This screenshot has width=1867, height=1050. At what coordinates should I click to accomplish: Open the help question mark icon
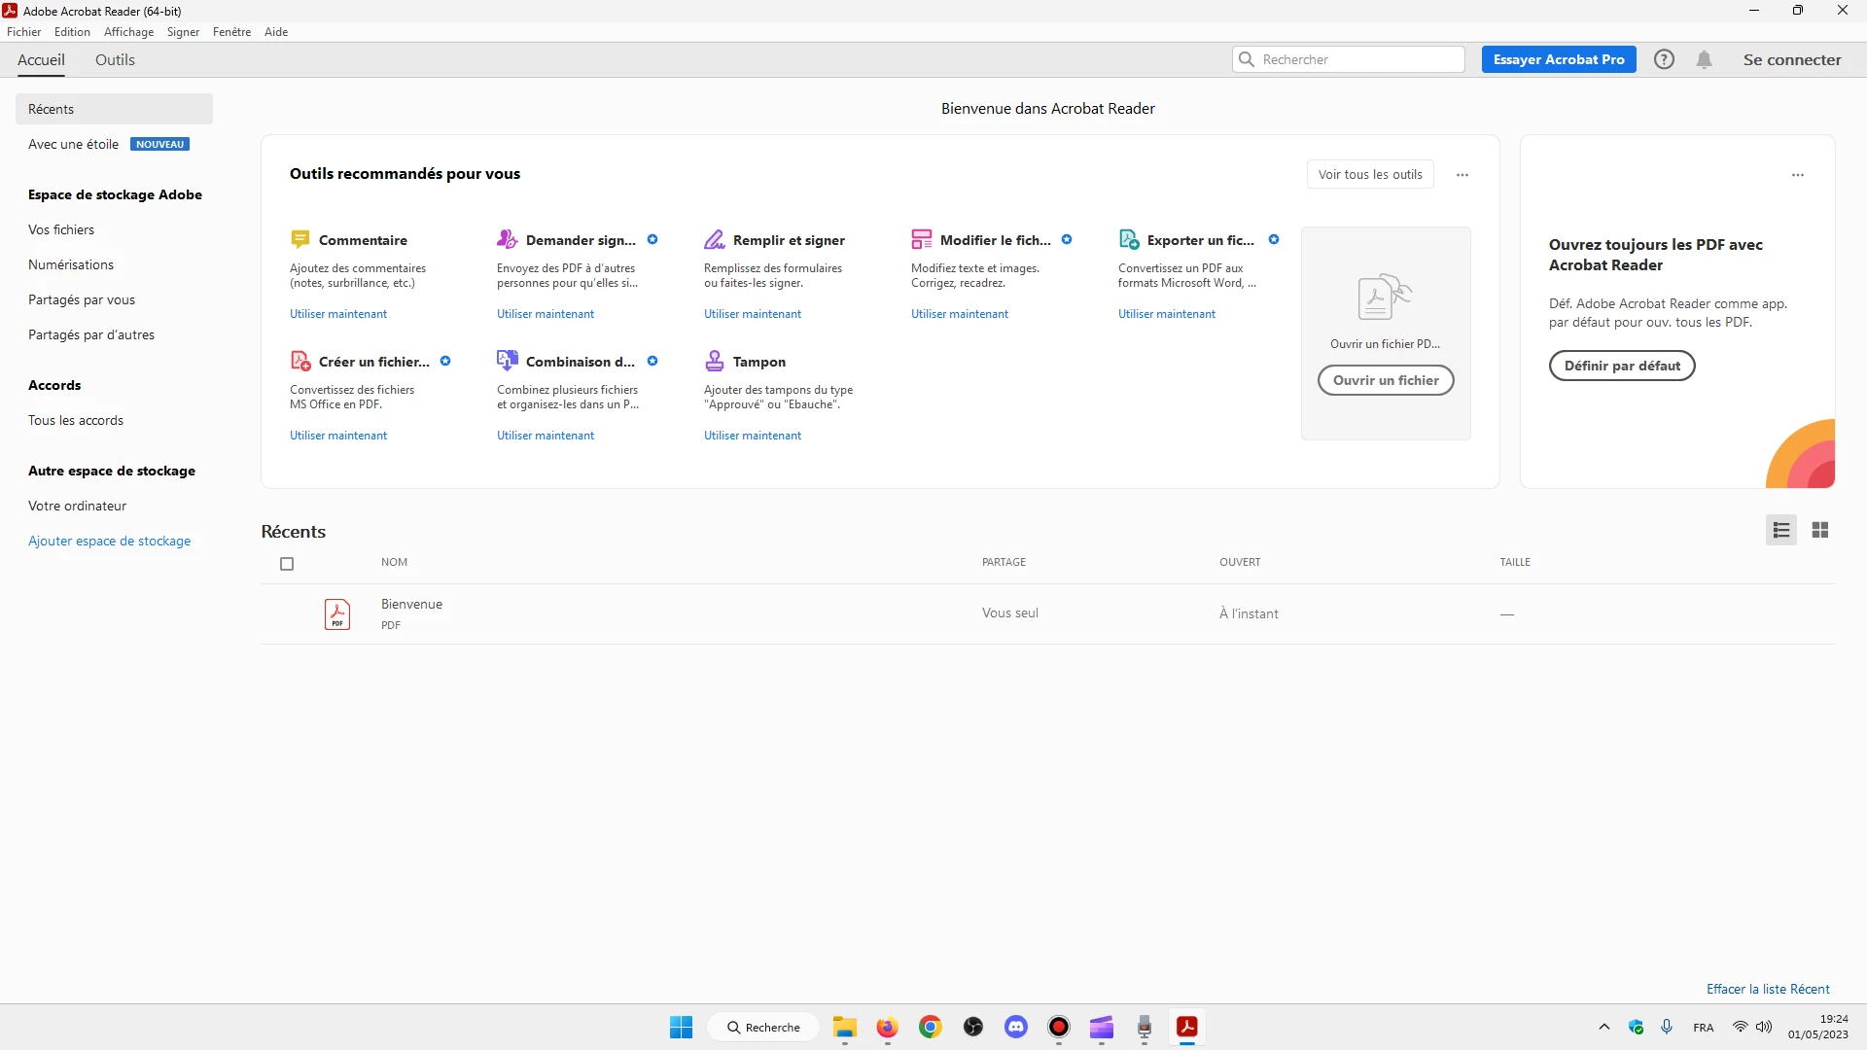1664,59
